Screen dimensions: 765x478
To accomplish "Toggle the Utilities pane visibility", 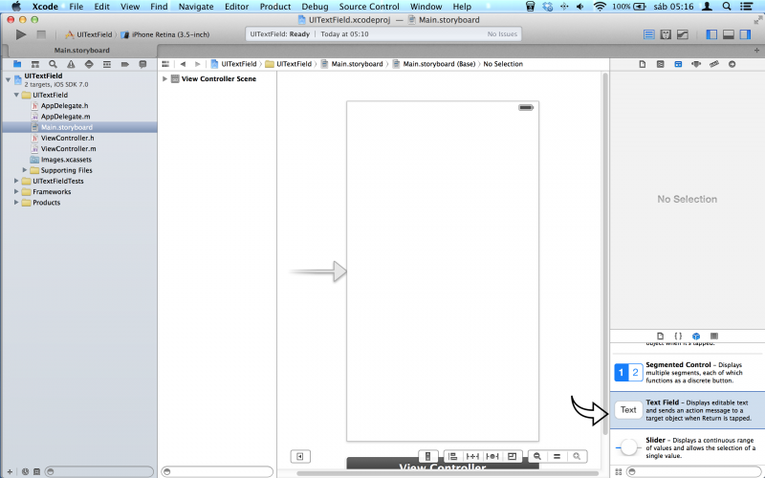I will (x=745, y=34).
